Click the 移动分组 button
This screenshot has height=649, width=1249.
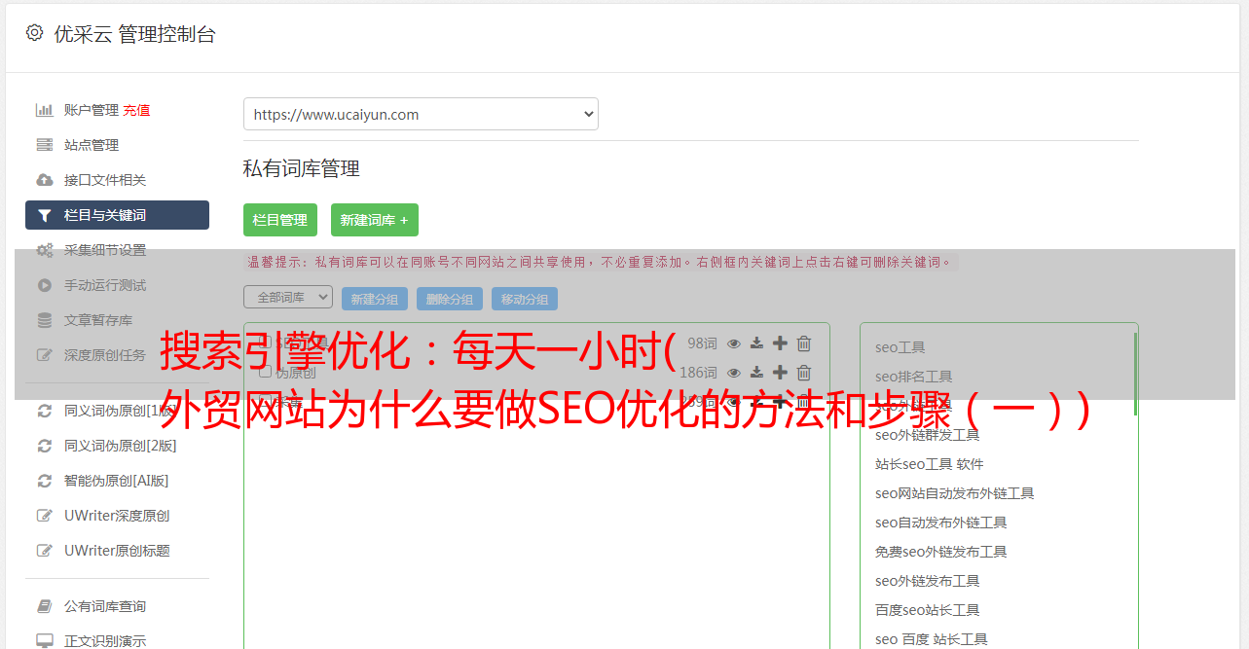click(525, 299)
